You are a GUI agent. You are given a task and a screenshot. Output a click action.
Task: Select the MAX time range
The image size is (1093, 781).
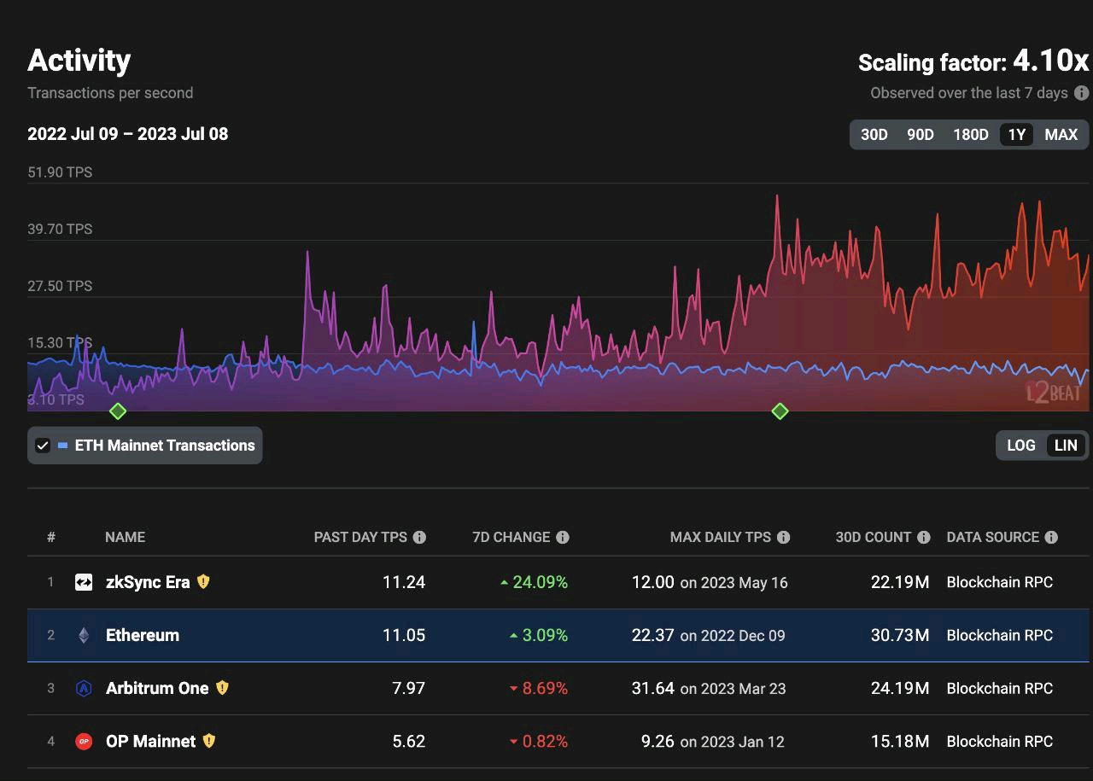coord(1061,135)
